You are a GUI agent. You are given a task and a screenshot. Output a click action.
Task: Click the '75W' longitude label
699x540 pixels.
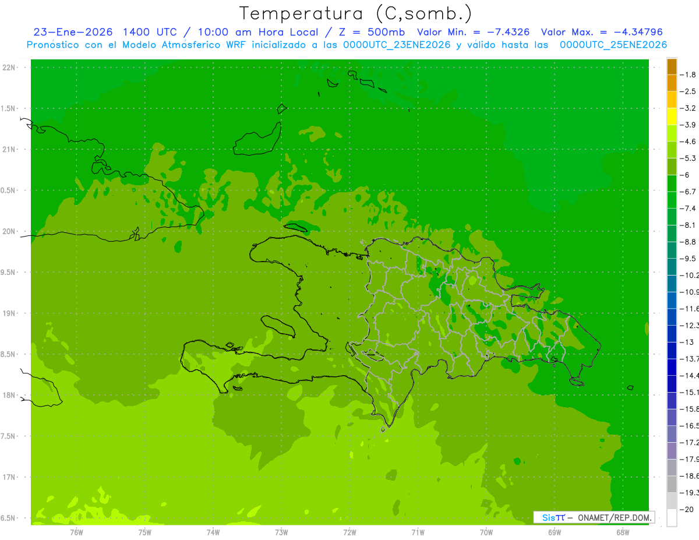tap(145, 532)
